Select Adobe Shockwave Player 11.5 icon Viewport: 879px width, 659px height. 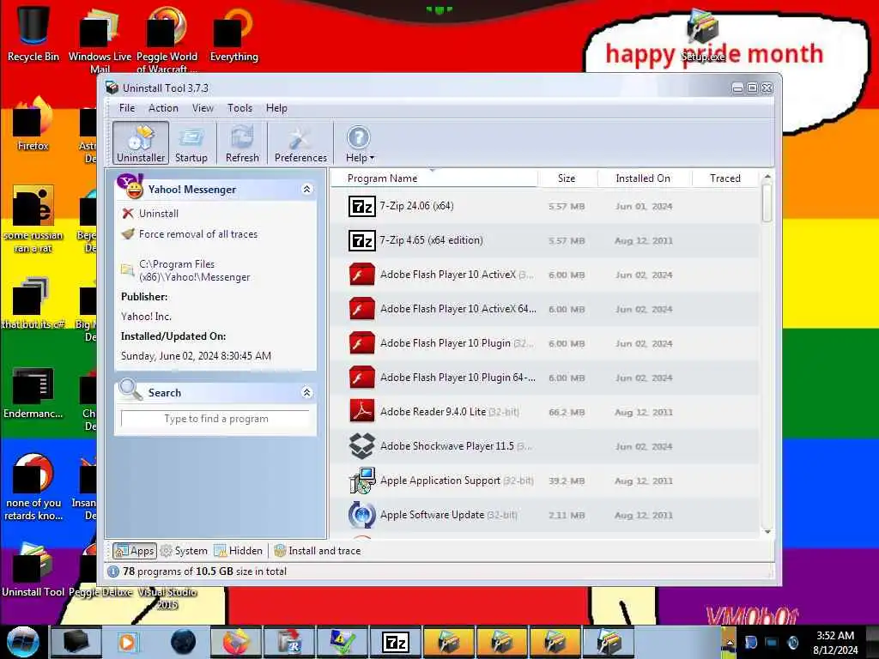[361, 446]
